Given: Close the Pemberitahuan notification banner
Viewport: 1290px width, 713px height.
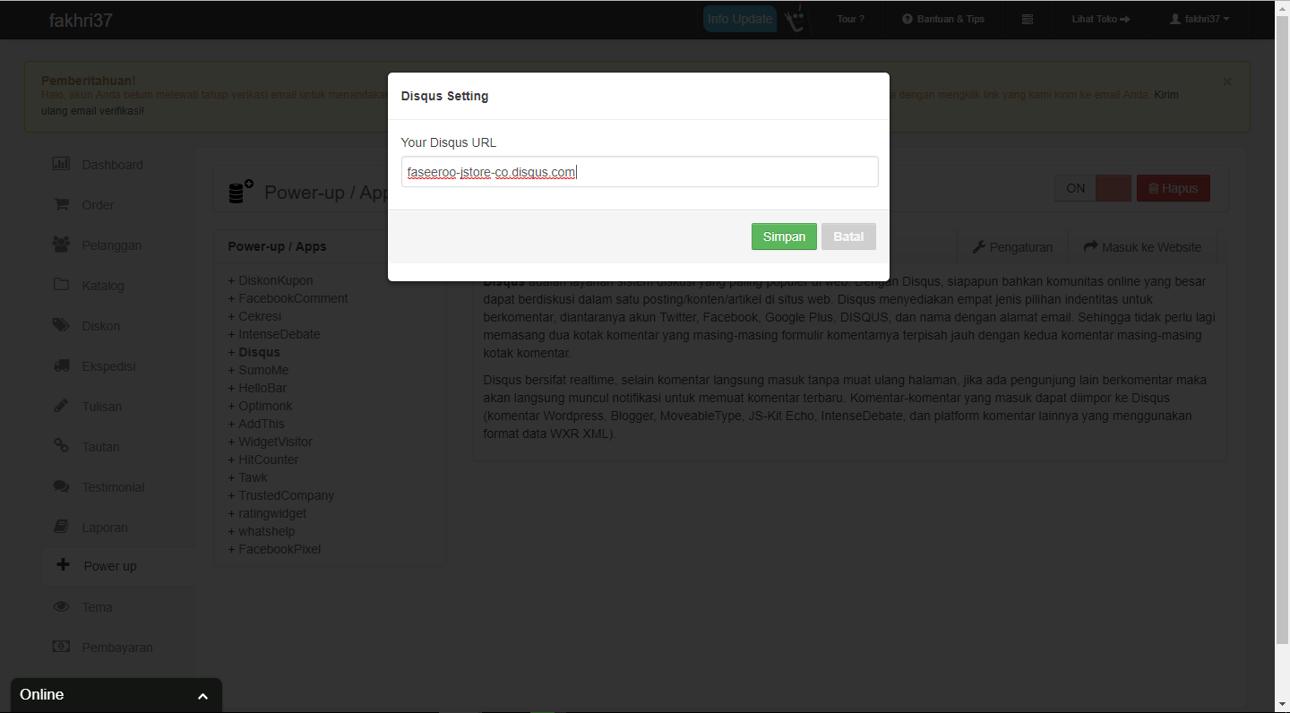Looking at the screenshot, I should (1227, 82).
